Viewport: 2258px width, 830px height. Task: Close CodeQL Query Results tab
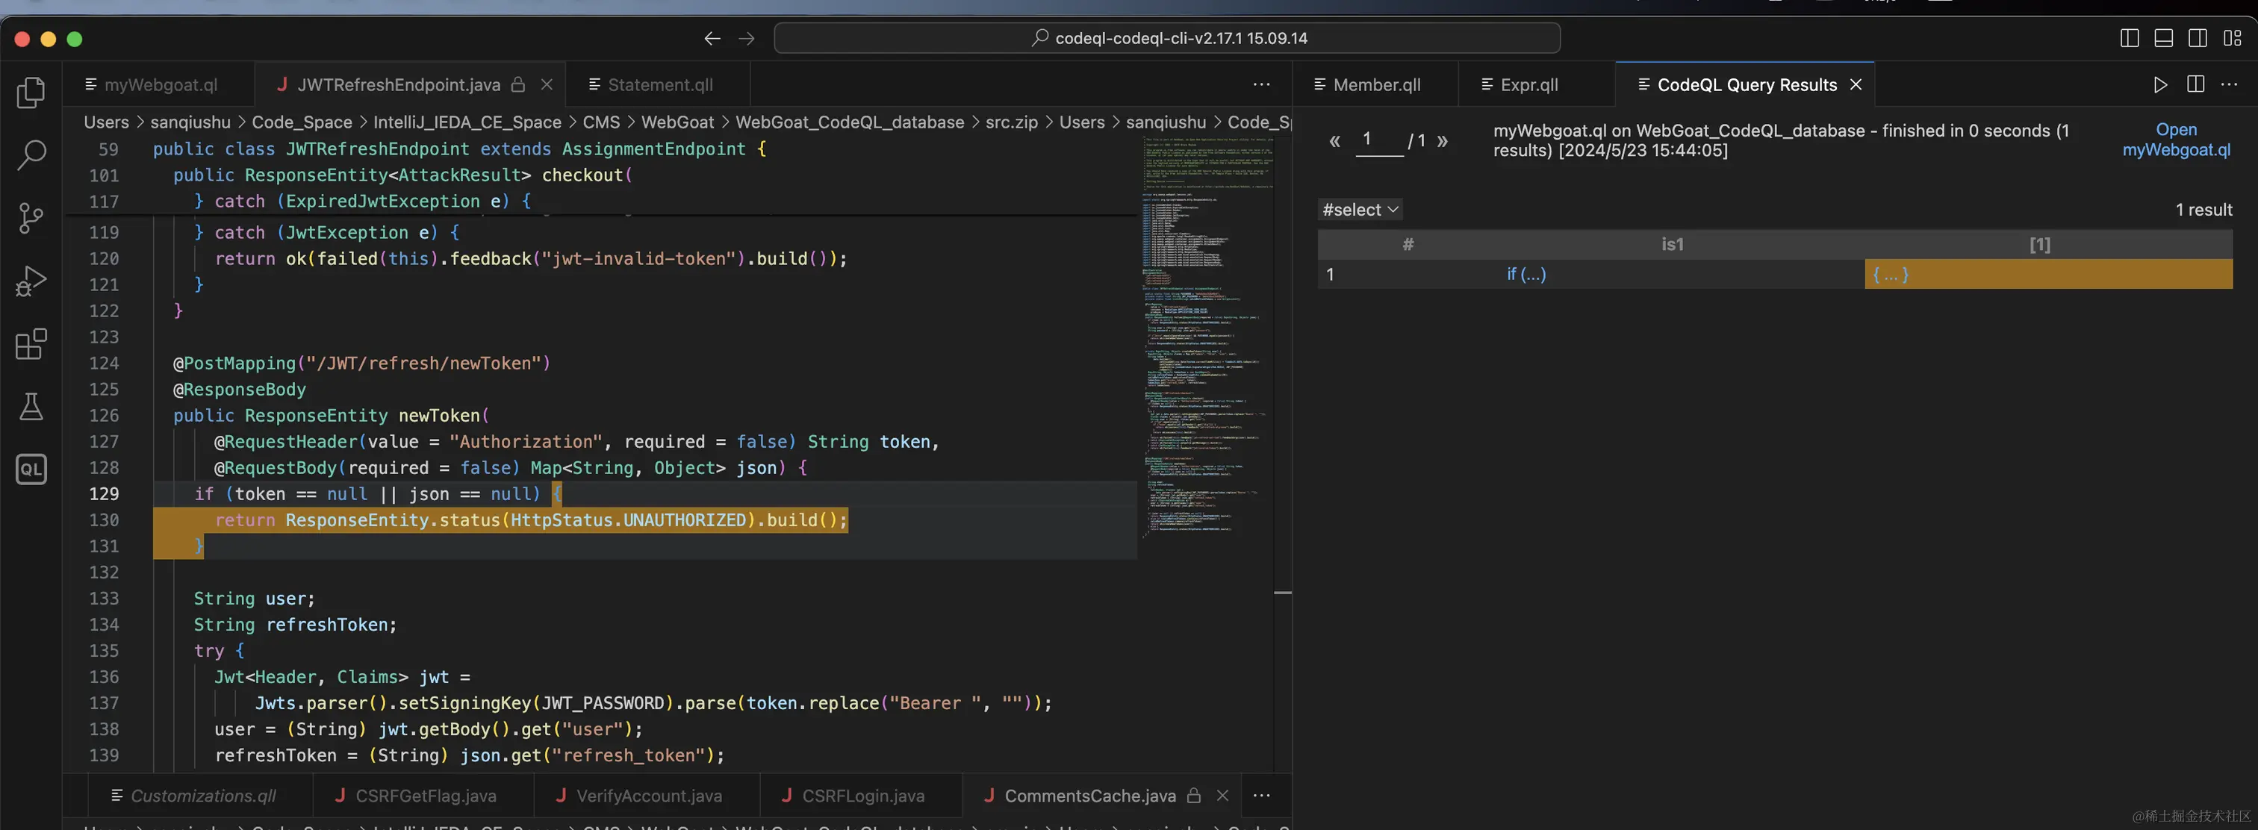(1856, 85)
